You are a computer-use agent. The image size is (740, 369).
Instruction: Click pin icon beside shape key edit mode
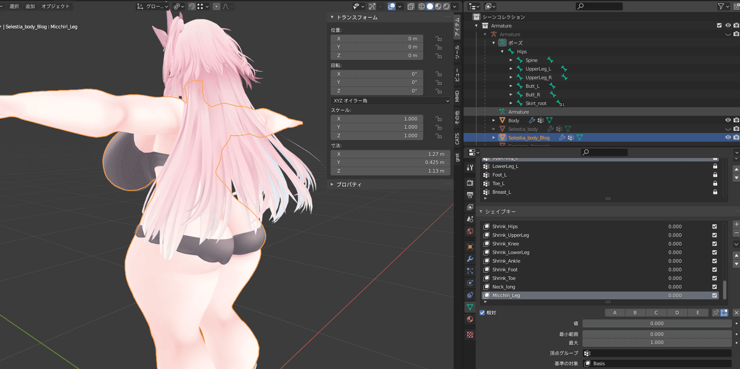click(715, 313)
